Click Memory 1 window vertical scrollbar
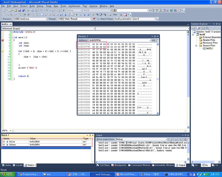This screenshot has width=222, height=177. point(158,79)
